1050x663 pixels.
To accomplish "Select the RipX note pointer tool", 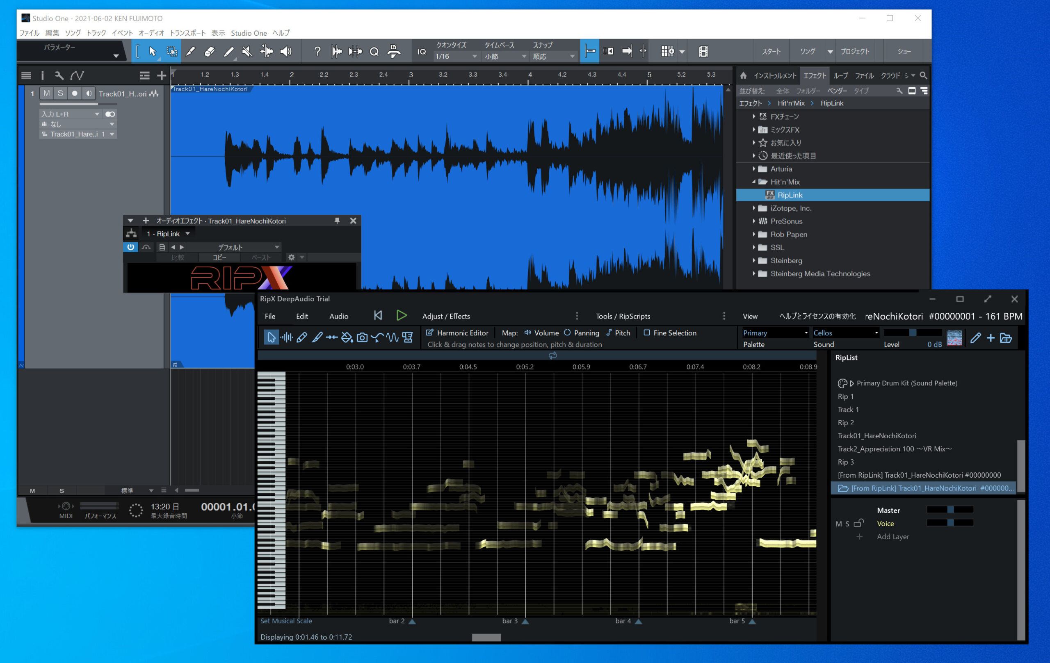I will click(271, 337).
